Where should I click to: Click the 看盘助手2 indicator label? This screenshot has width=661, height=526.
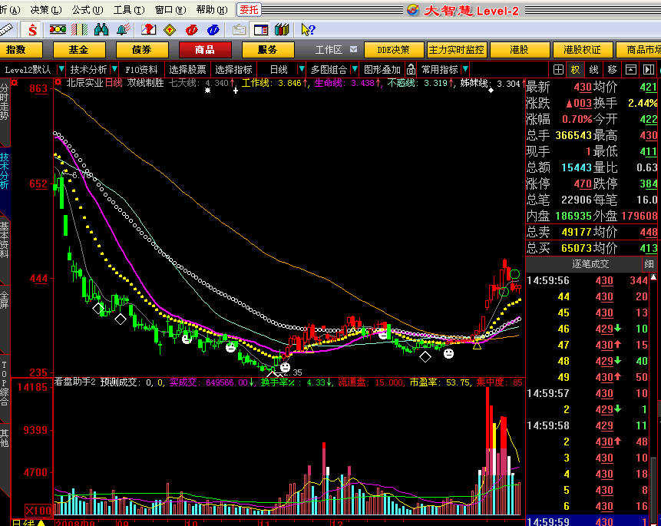pyautogui.click(x=75, y=382)
